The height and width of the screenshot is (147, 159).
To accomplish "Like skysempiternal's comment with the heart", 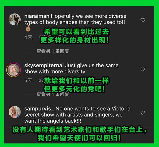I will click(x=143, y=69).
